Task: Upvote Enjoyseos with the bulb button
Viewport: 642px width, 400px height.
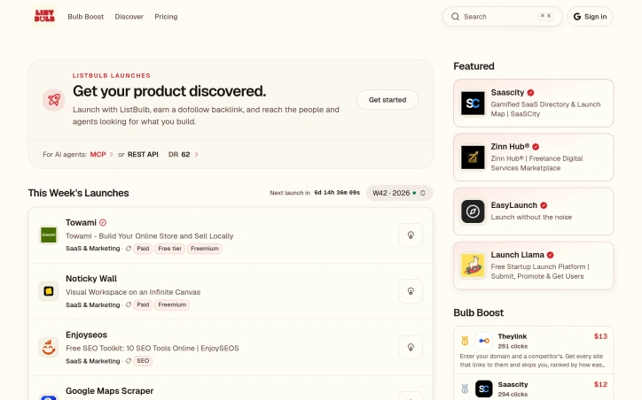Action: (x=411, y=347)
